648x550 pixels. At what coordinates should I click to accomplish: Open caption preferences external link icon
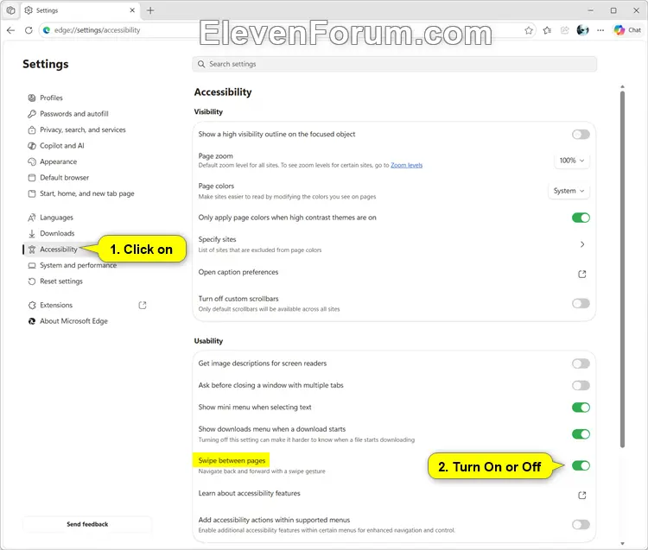click(x=582, y=274)
